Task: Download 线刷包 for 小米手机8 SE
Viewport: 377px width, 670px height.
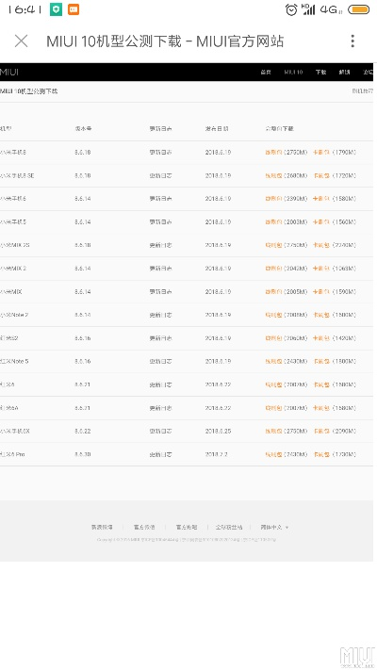Action: point(273,175)
